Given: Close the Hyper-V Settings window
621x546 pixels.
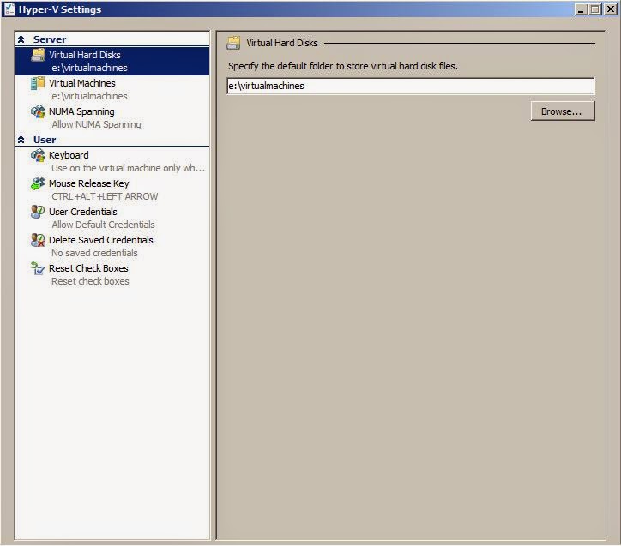Looking at the screenshot, I should tap(611, 9).
